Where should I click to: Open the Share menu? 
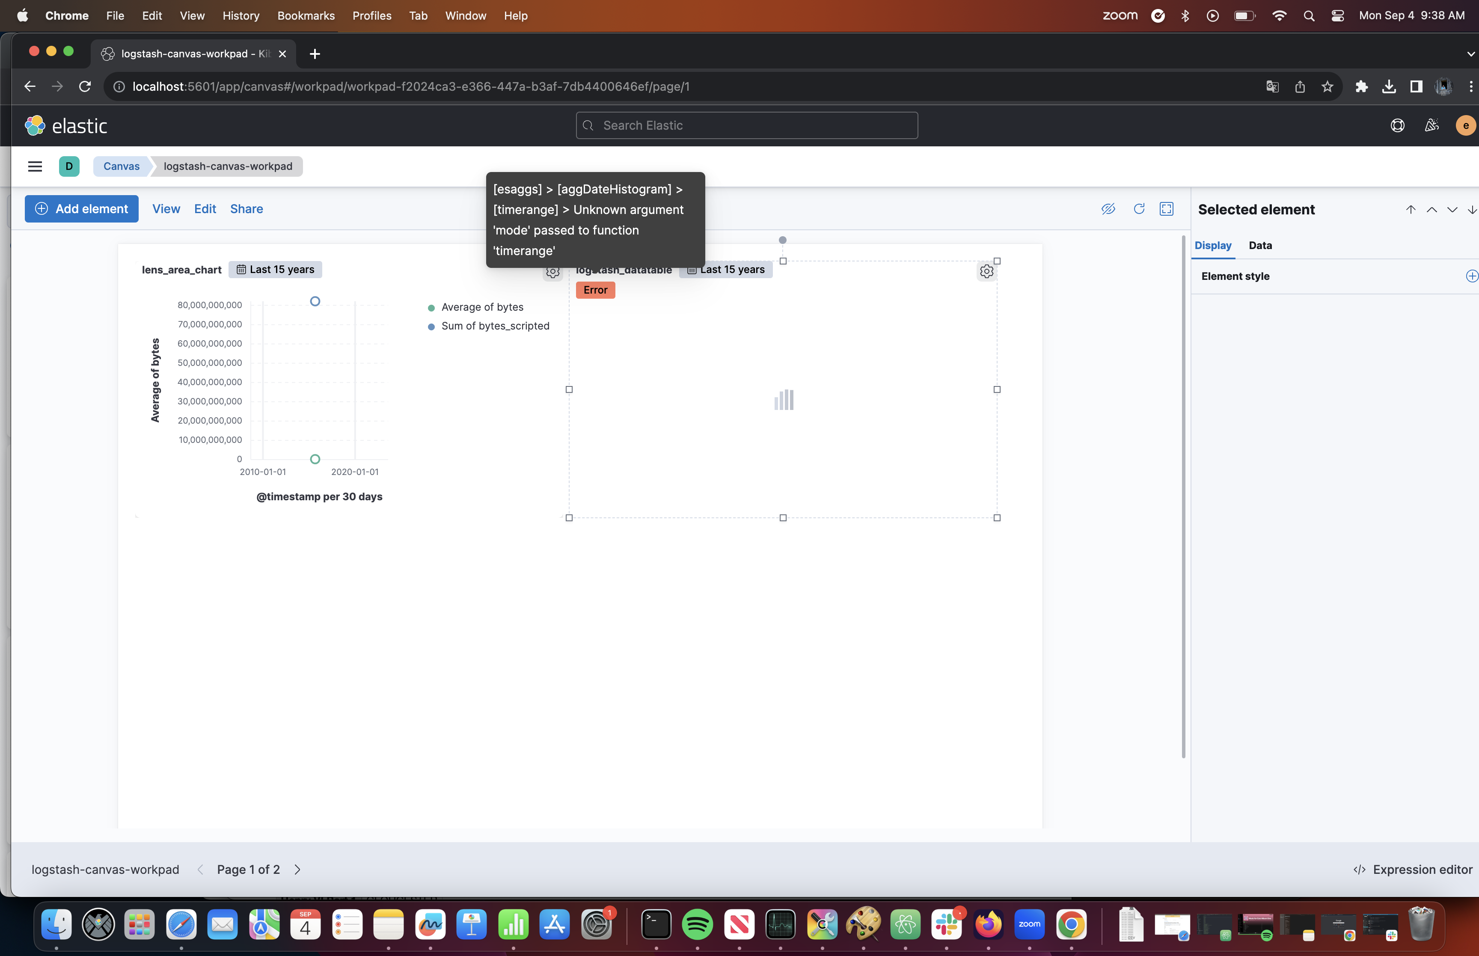click(x=246, y=208)
